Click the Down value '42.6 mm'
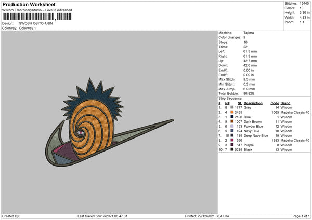The height and width of the screenshot is (220, 312). point(250,65)
